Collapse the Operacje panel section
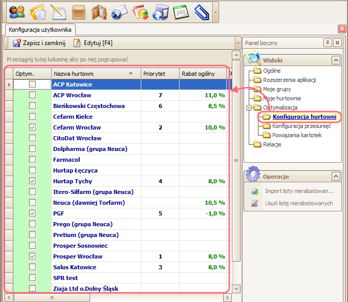 pos(336,177)
